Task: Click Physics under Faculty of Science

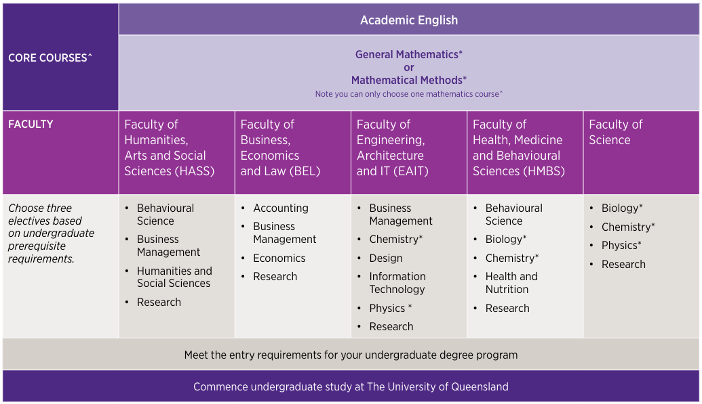Action: coord(621,246)
